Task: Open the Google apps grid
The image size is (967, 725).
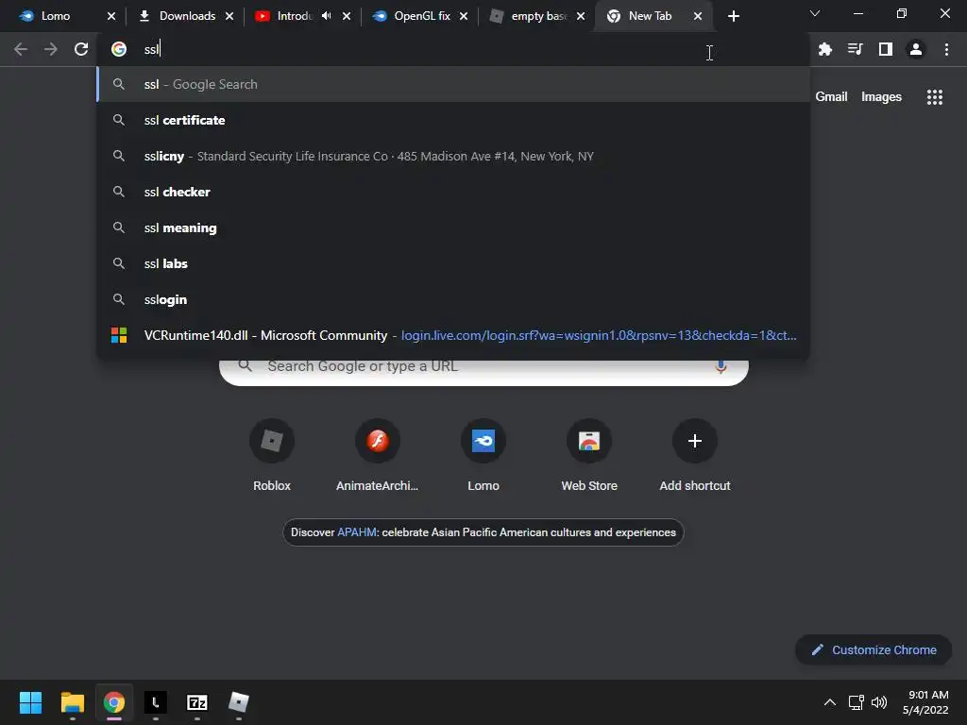Action: (934, 97)
